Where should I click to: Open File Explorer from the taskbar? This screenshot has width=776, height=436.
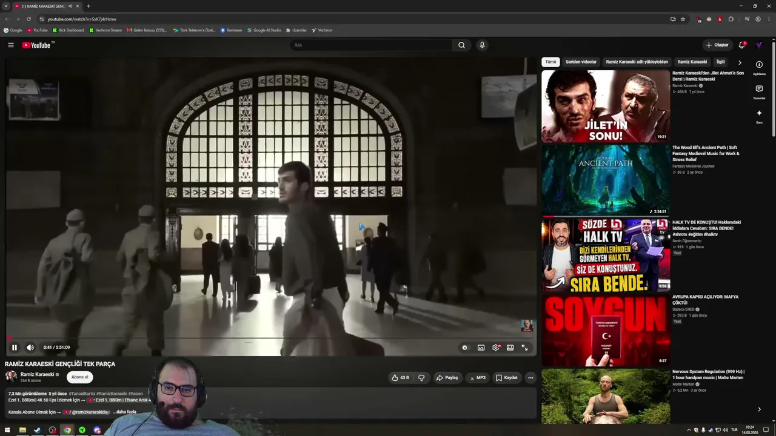[22, 430]
